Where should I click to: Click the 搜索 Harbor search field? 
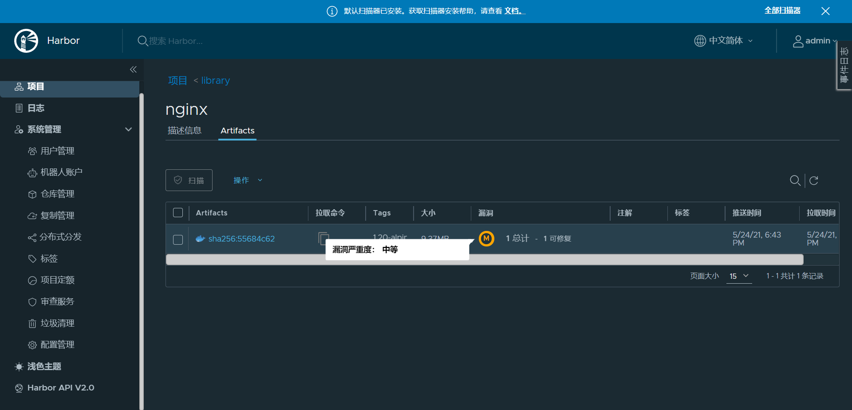(176, 41)
